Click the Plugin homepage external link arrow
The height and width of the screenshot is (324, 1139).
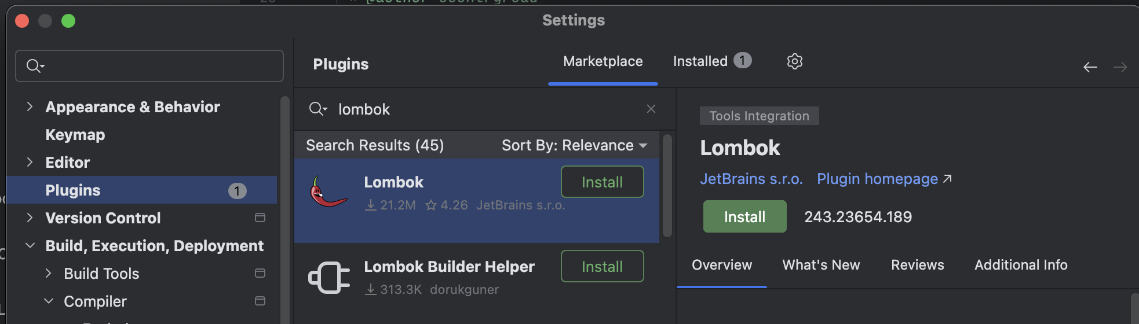(947, 179)
